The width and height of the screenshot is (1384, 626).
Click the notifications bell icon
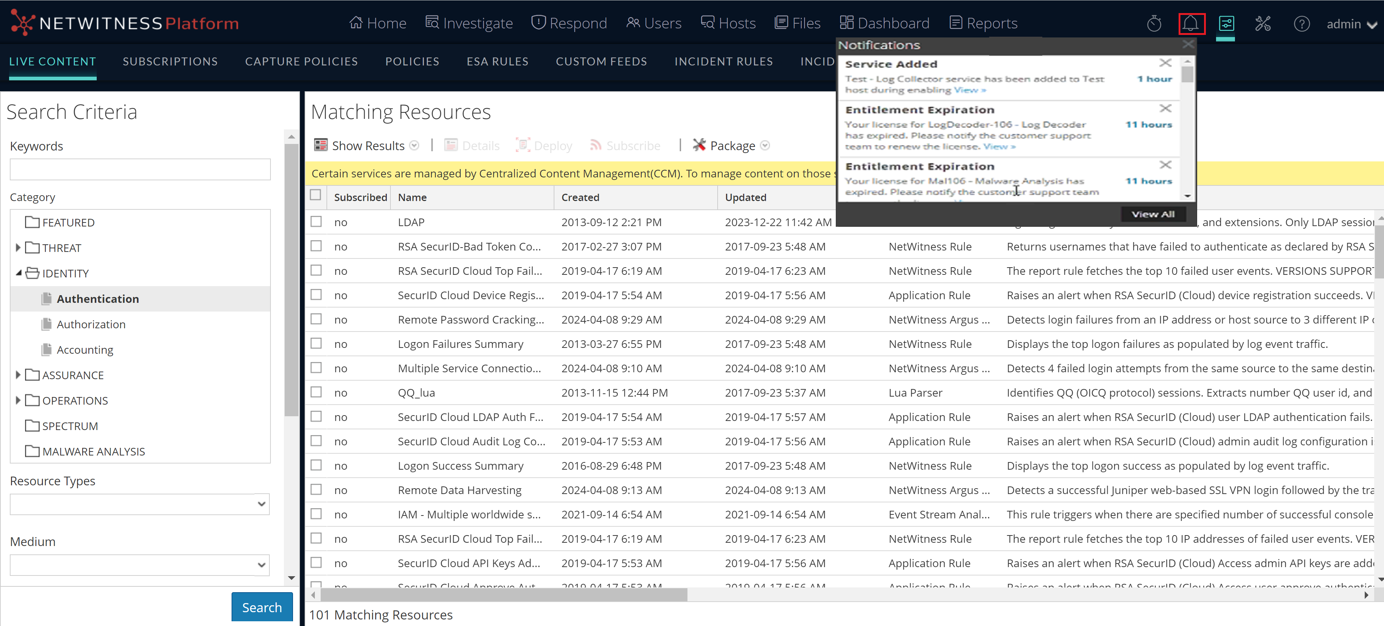1191,24
